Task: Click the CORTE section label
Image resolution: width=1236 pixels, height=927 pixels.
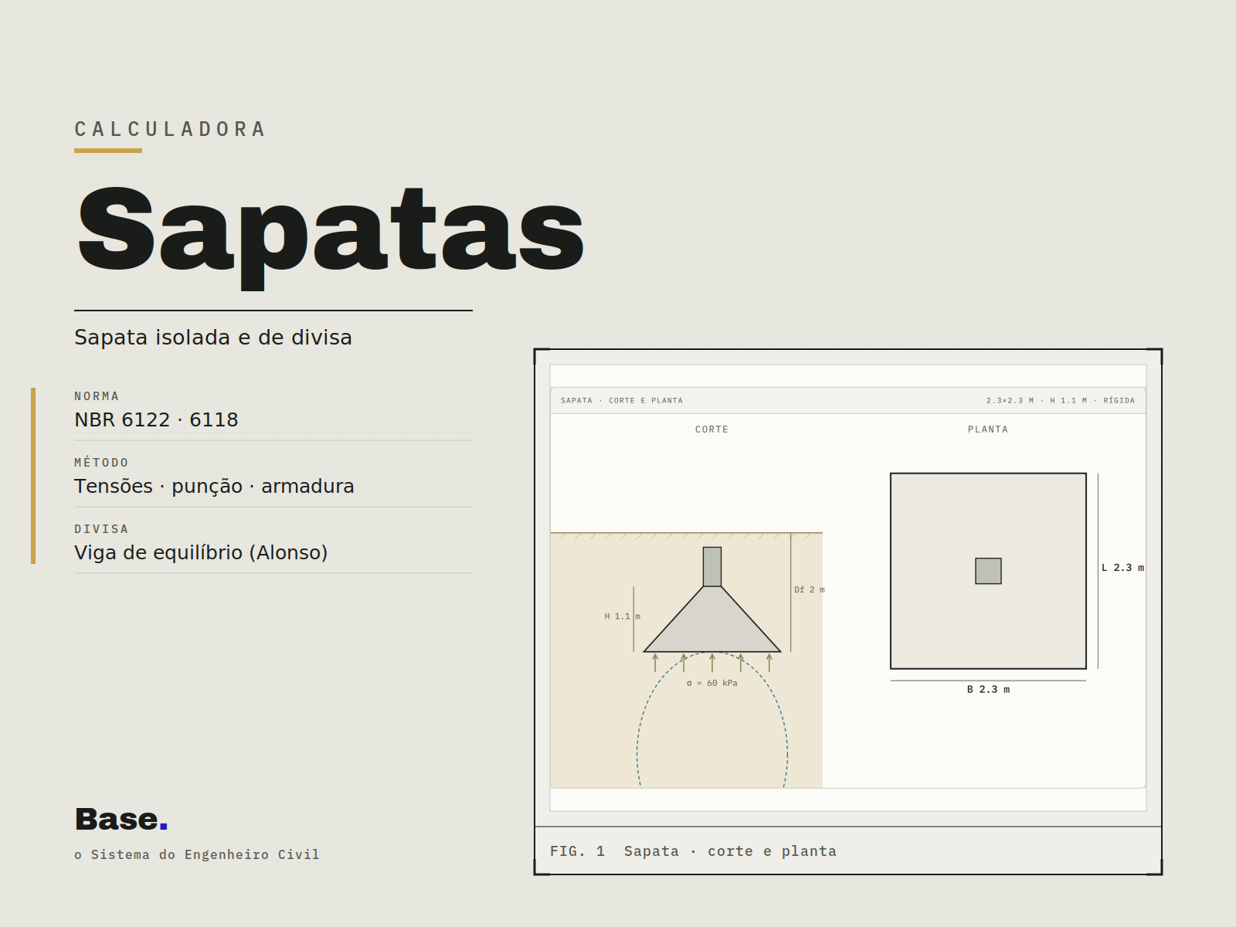Action: pos(711,430)
